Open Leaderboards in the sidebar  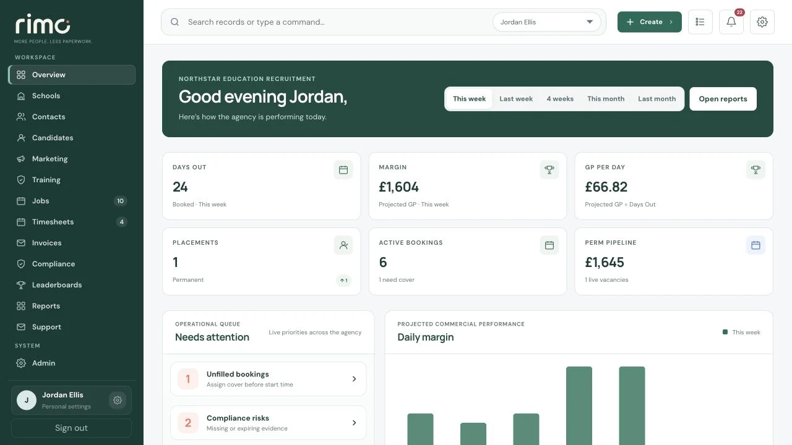point(72,285)
